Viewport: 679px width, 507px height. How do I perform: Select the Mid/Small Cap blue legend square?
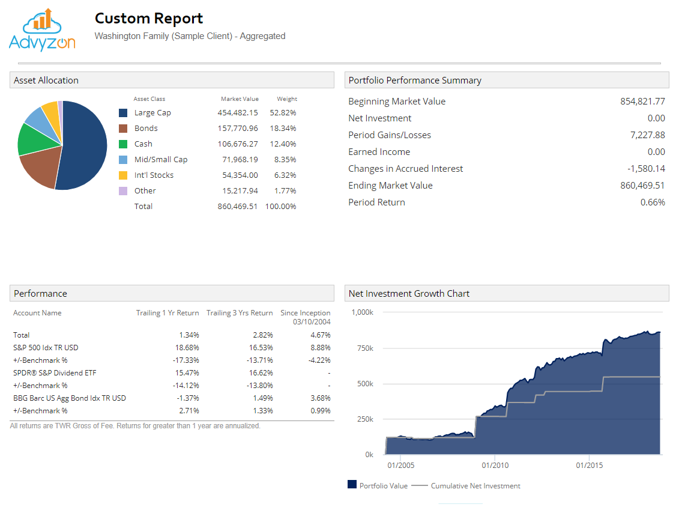(124, 159)
